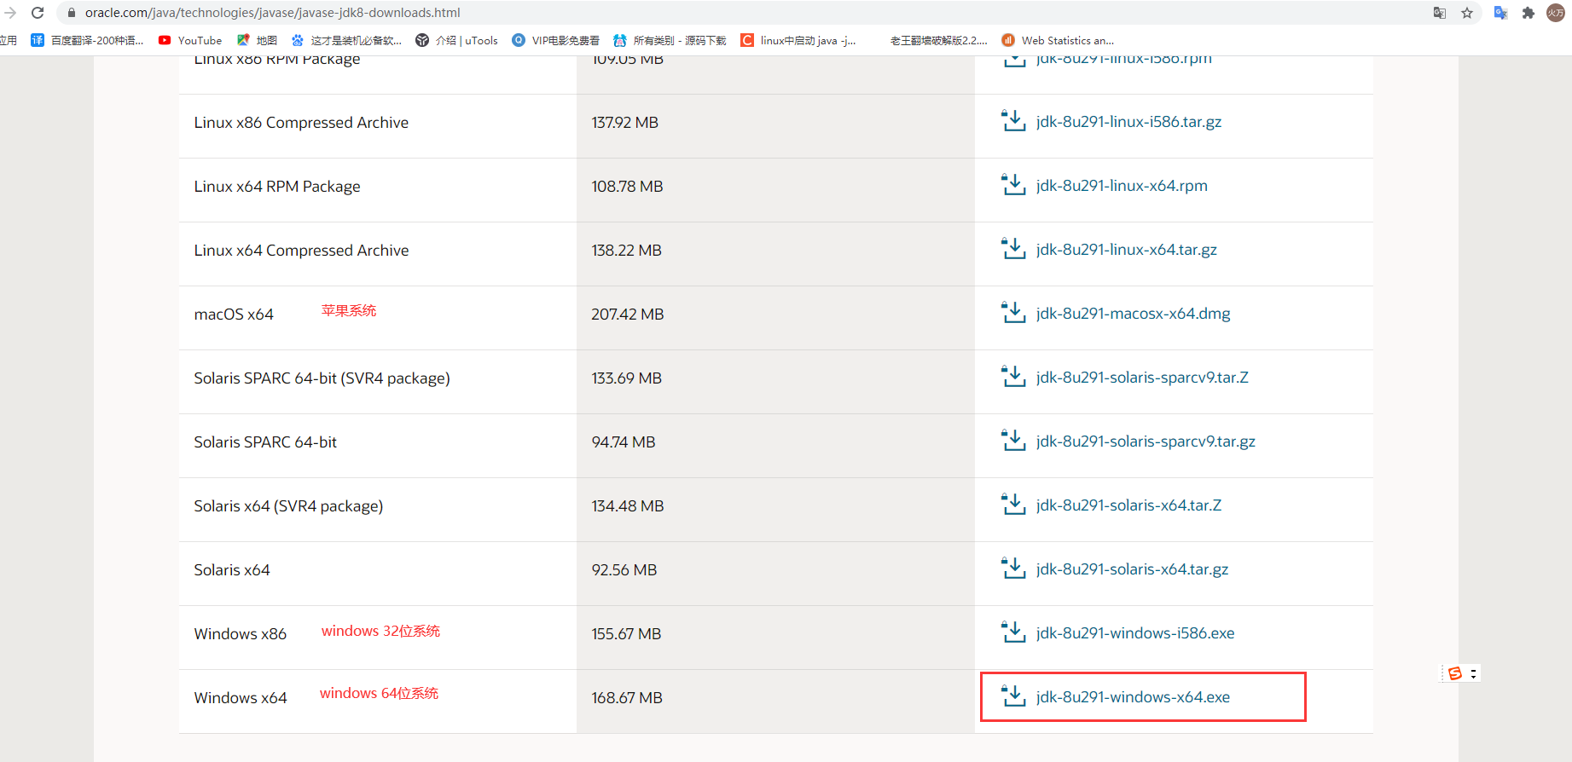Select 'Solaris SPARC 64-bit (SVR4 package)' text
The image size is (1572, 762).
[x=322, y=378]
